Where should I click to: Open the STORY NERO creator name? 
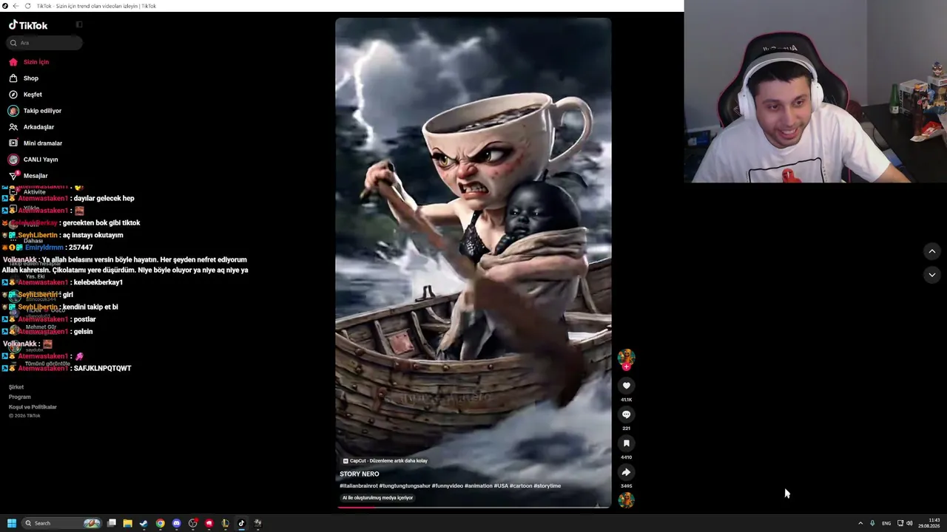coord(360,474)
